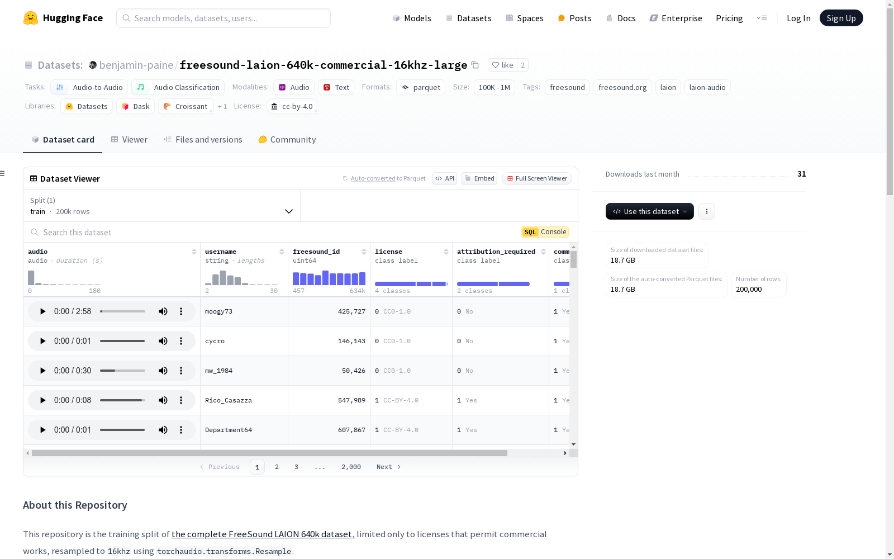Like this dataset with the heart button
Viewport: 894px width, 559px height.
point(502,65)
